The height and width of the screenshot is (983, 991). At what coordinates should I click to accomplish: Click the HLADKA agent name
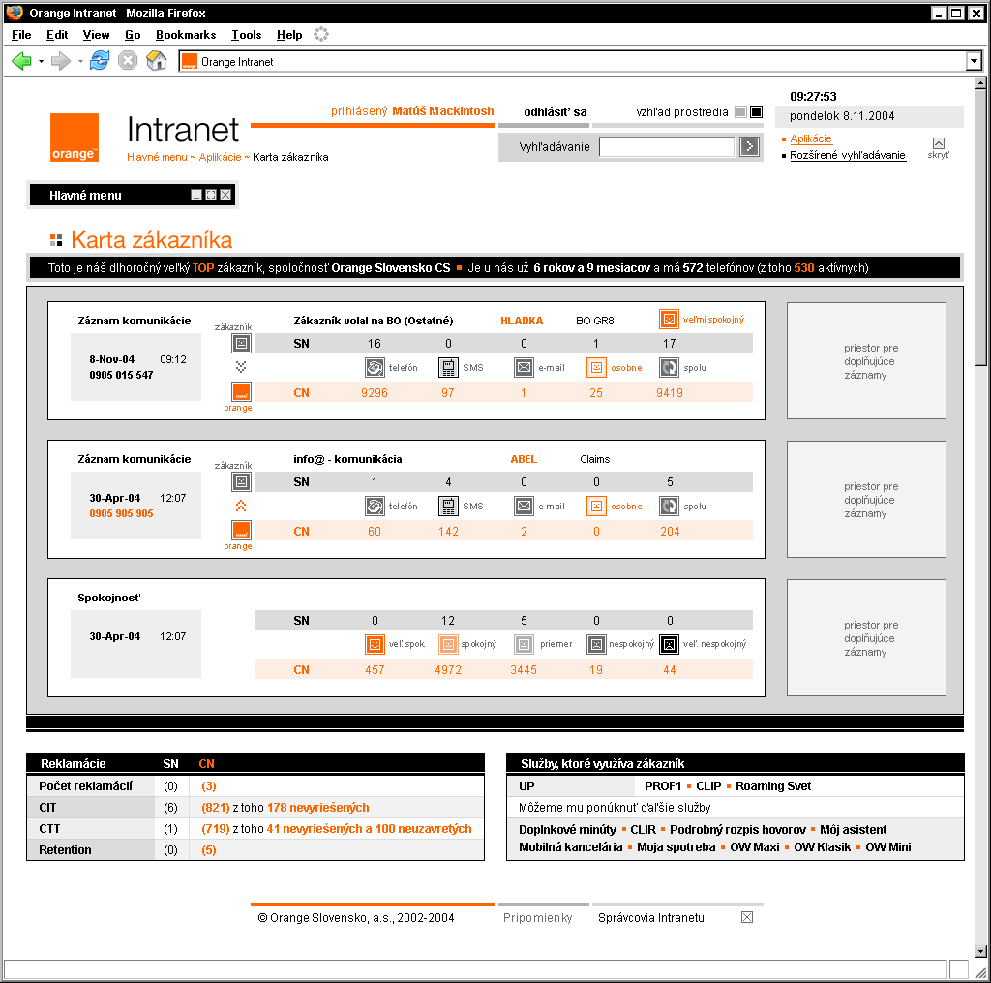(522, 321)
